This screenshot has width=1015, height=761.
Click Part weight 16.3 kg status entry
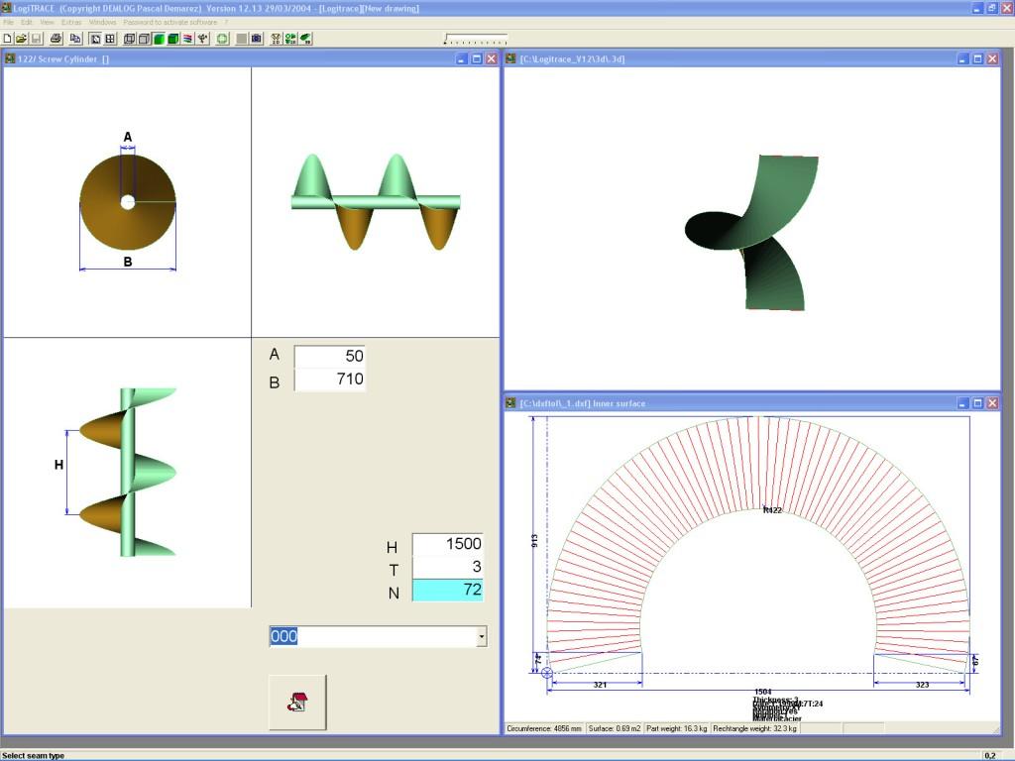676,728
